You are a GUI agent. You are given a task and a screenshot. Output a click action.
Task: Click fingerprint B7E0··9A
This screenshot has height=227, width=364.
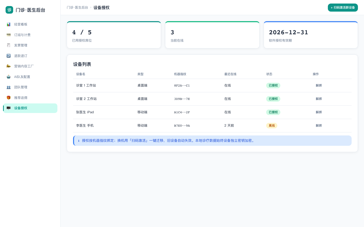tap(182, 126)
